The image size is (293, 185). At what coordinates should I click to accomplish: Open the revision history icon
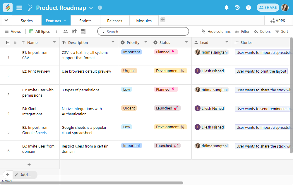[x=237, y=8]
